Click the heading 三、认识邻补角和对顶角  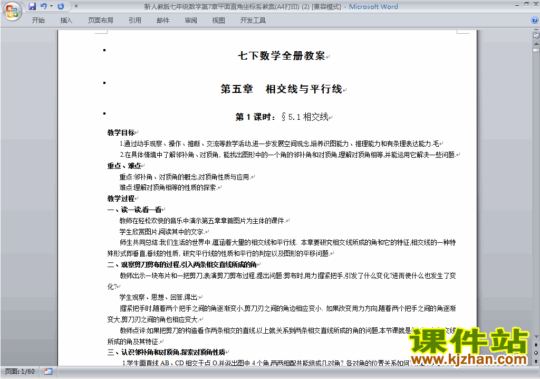166,352
